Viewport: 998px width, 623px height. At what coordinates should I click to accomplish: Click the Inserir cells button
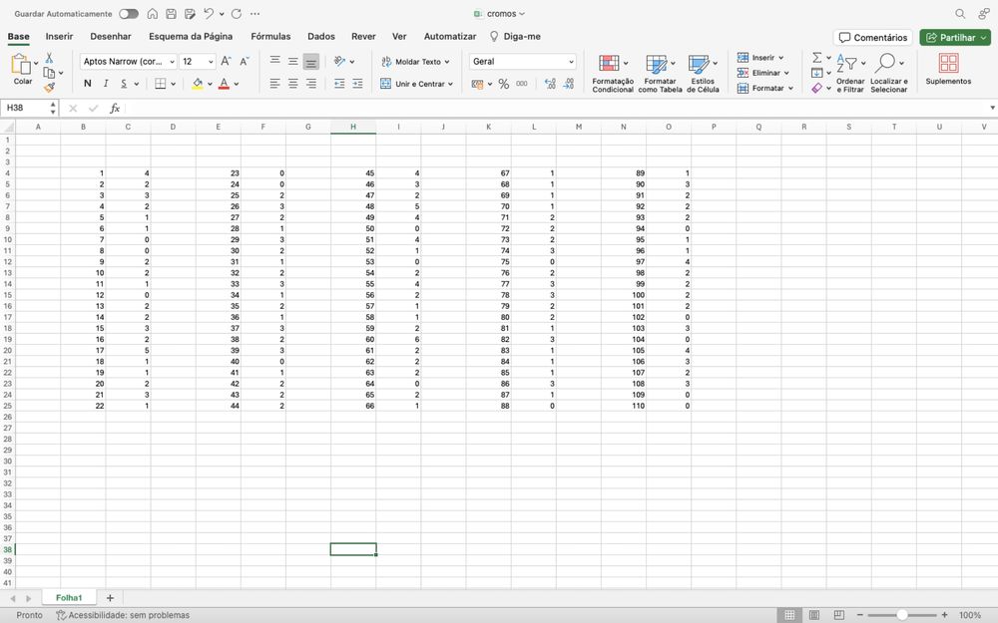pos(760,57)
